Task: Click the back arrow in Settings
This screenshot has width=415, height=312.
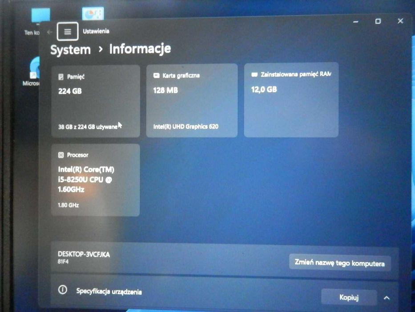Action: (x=49, y=32)
